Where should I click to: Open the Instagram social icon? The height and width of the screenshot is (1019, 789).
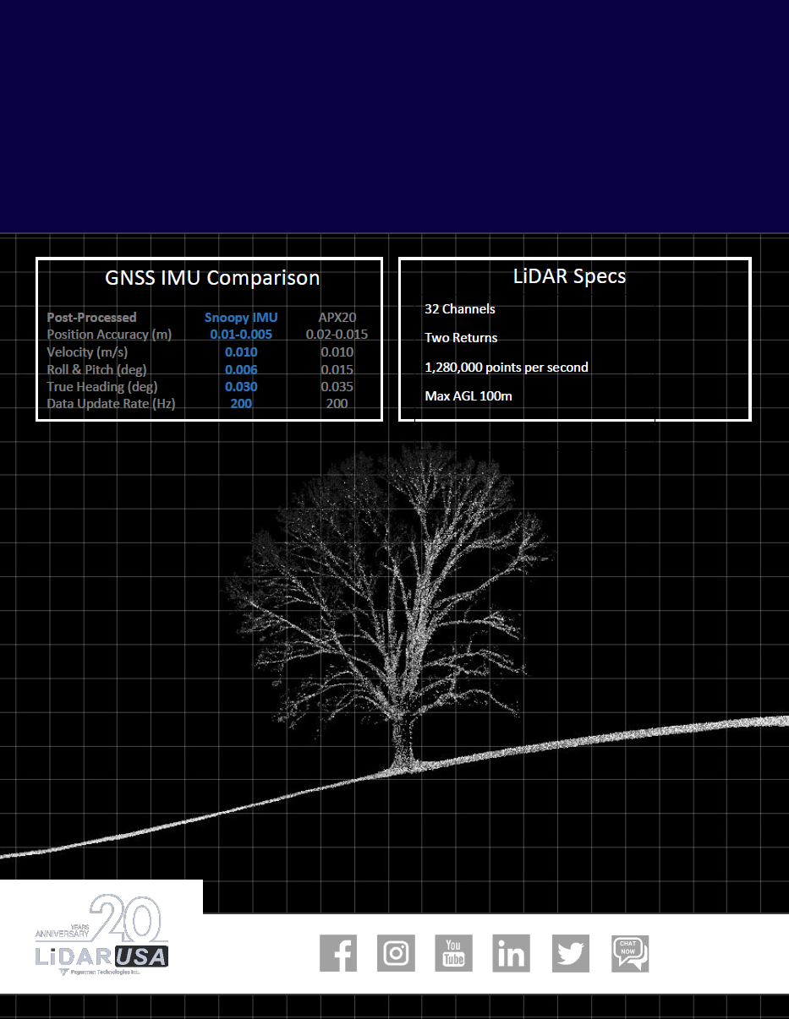pos(396,953)
